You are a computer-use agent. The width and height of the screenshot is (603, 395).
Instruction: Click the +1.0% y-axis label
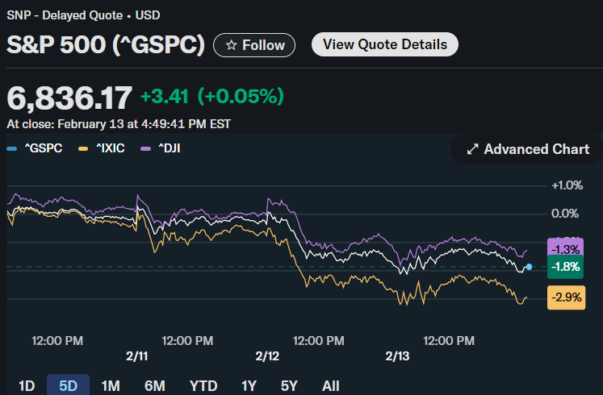point(567,185)
